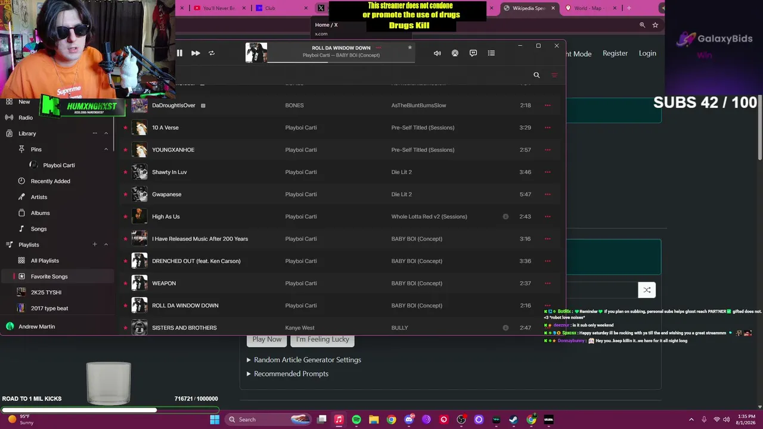Click the shuffle random article button
This screenshot has height=429, width=763.
(x=647, y=290)
